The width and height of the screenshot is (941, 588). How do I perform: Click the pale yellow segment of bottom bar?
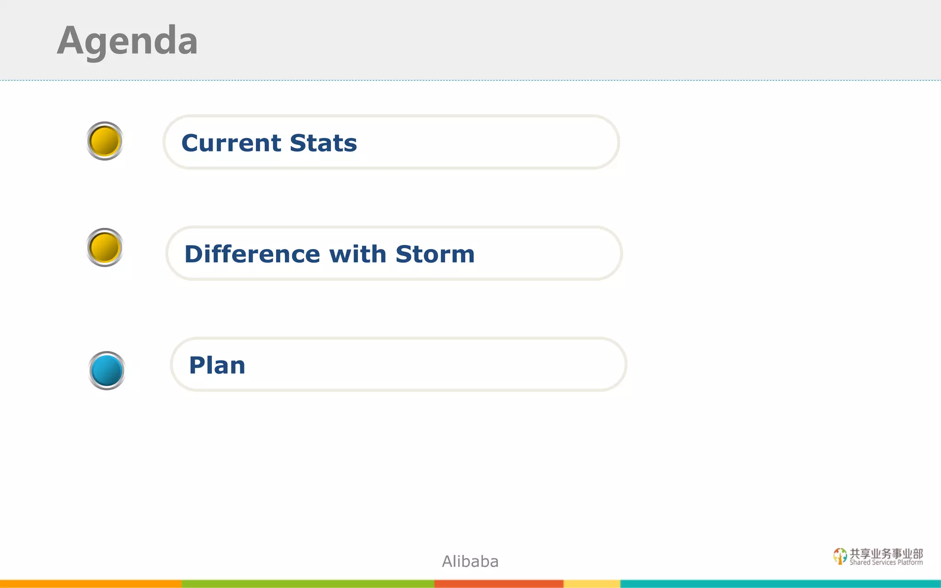point(592,584)
